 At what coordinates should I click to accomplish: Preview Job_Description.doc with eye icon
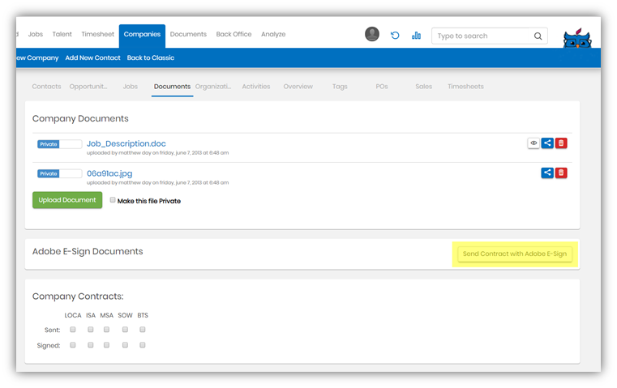coord(533,143)
